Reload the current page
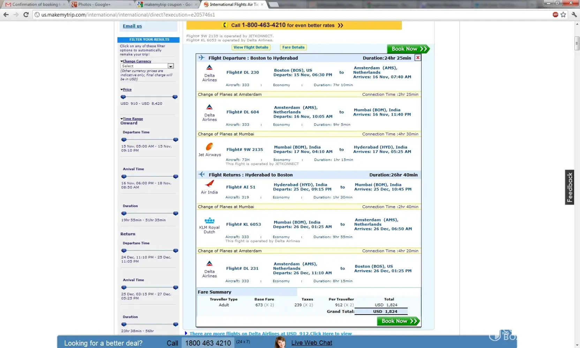The width and height of the screenshot is (580, 348). coord(26,15)
